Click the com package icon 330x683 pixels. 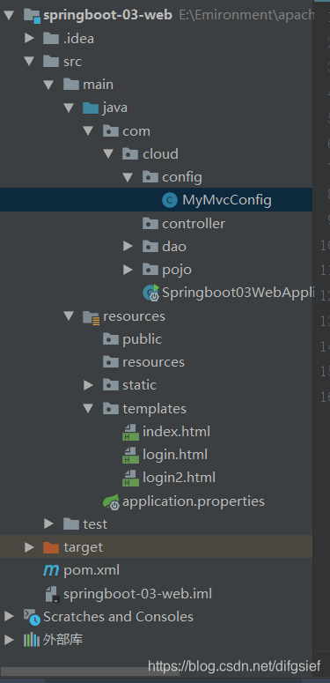click(x=110, y=130)
